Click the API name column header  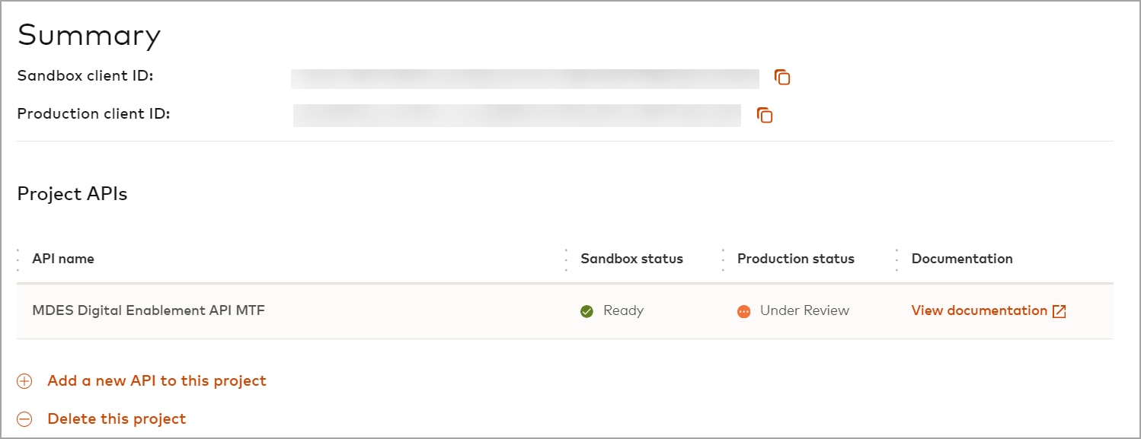click(63, 259)
